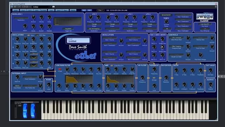Click the Delay 1 Time knob
The image size is (225, 127).
tap(176, 70)
